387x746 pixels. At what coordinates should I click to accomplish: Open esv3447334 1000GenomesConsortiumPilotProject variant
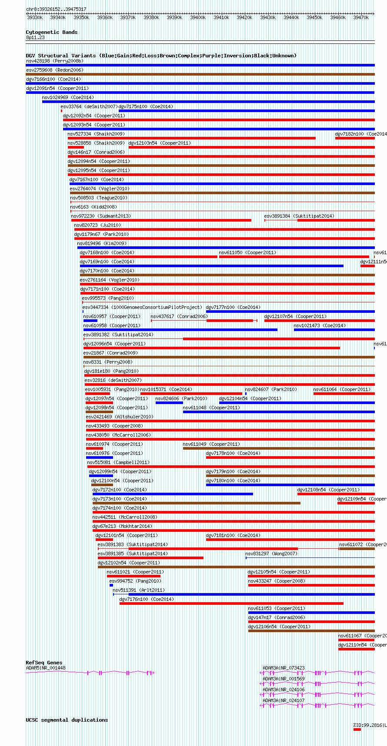point(142,307)
